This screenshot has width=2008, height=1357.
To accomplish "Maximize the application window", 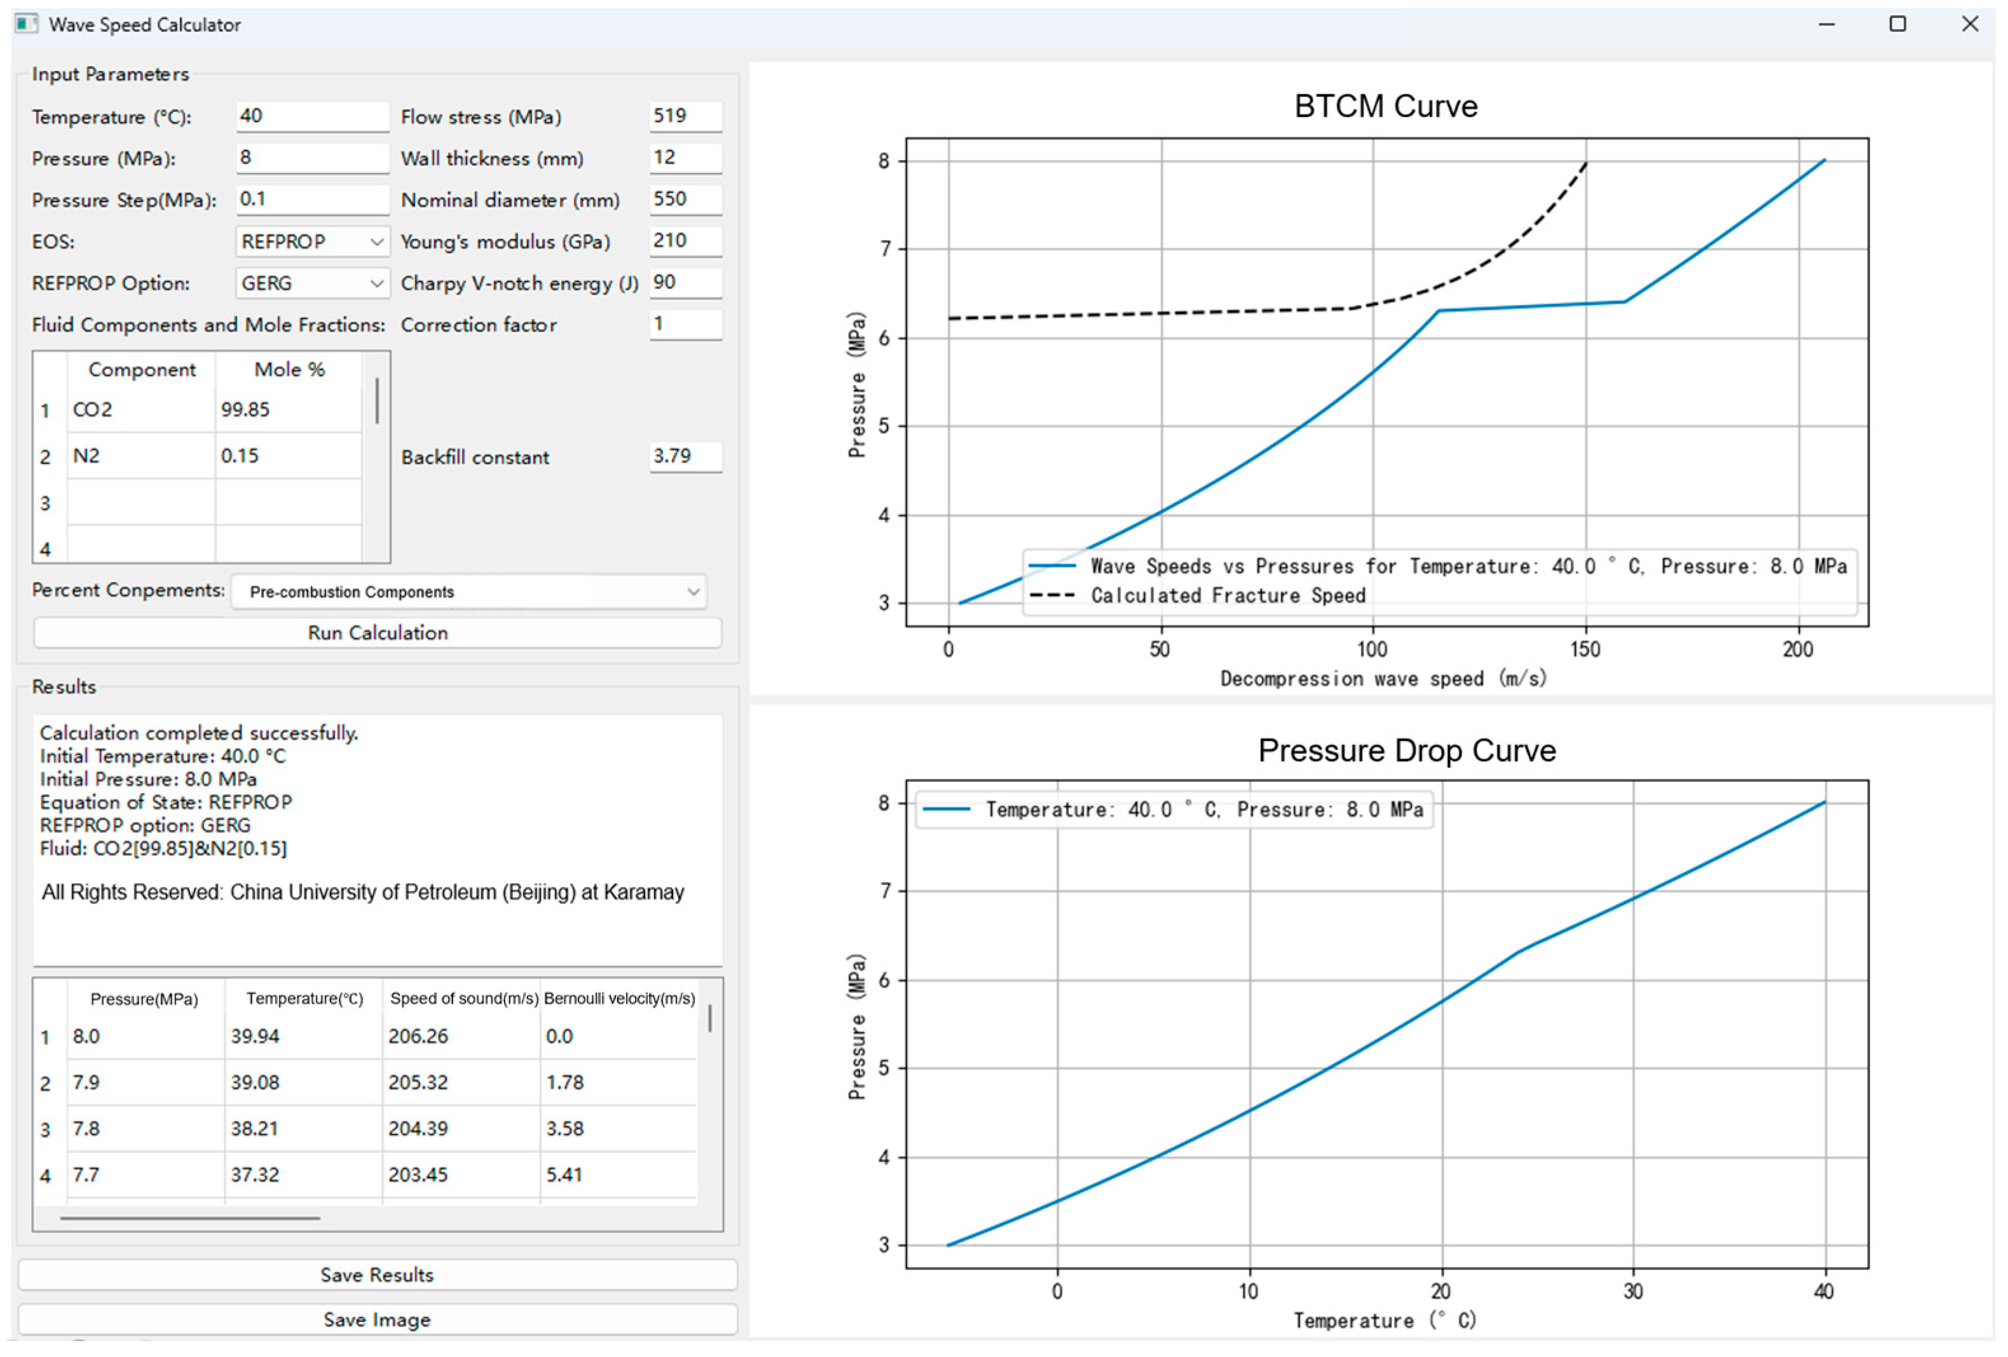I will point(1897,24).
